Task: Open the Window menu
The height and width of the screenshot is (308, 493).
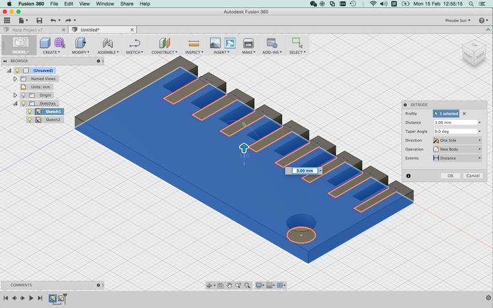Action: click(x=105, y=4)
